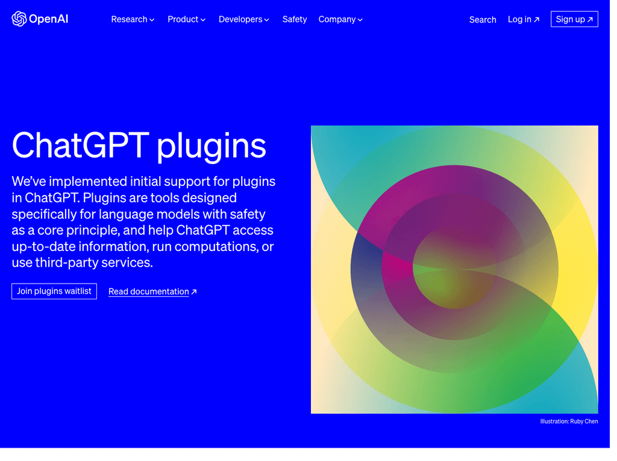The image size is (617, 461).
Task: Open the Safety page from the navigation
Action: (x=295, y=19)
